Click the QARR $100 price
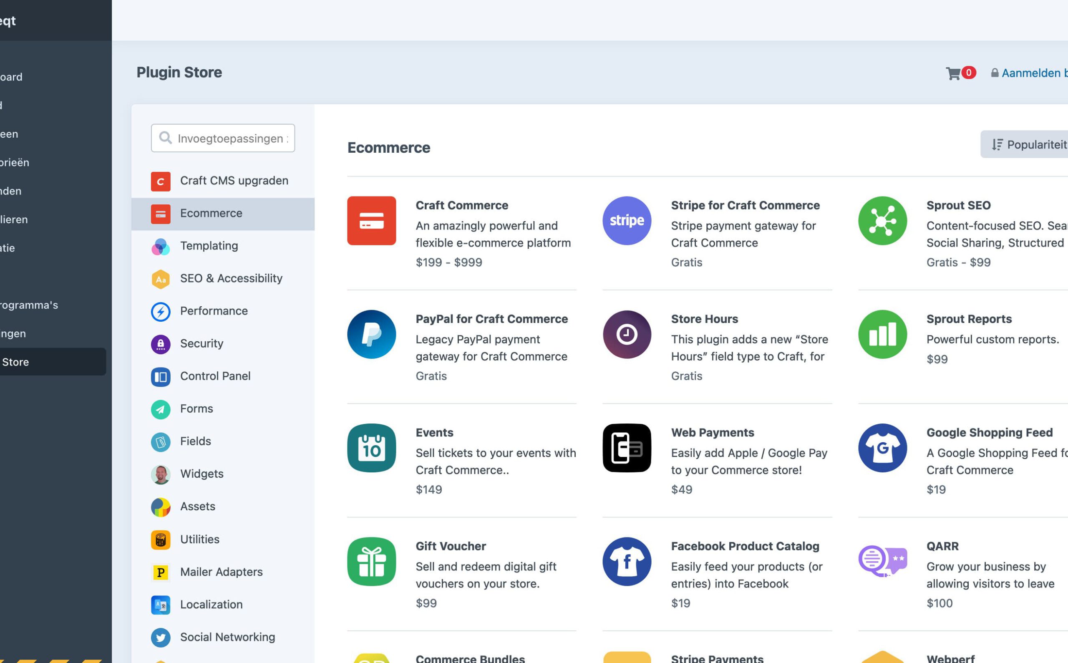This screenshot has width=1068, height=663. click(940, 603)
